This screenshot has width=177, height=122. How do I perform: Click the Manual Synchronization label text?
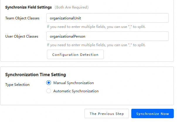click(x=74, y=83)
